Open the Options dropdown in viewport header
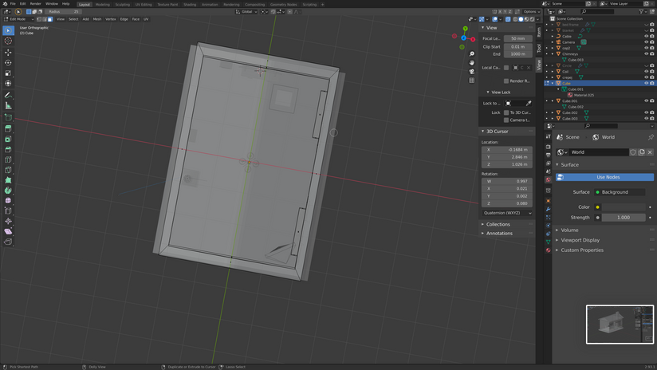Screen dimensions: 657x370 531,12
